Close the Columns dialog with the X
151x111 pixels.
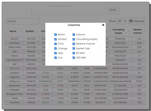tap(103, 25)
